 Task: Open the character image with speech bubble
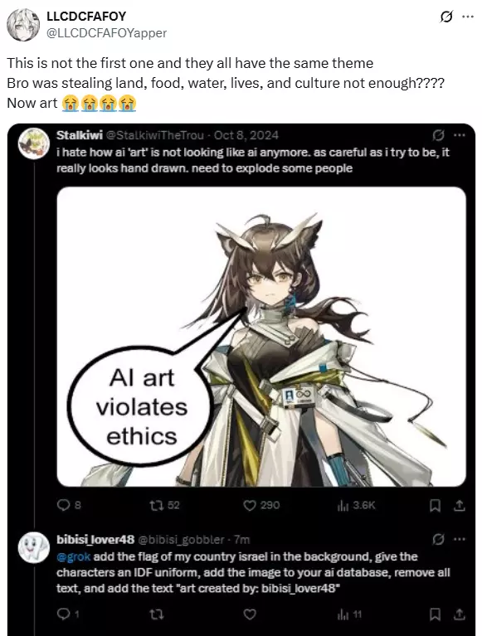[x=261, y=337]
